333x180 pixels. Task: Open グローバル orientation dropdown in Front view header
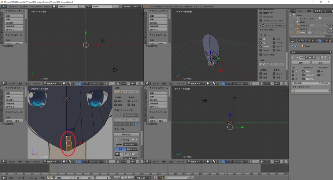[x=96, y=162]
